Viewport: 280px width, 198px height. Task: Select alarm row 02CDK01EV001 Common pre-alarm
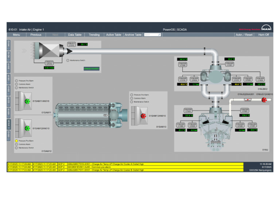[125, 167]
